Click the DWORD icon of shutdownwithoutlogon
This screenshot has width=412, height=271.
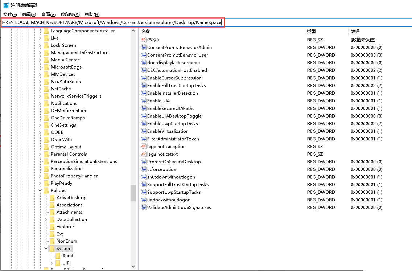click(x=144, y=177)
